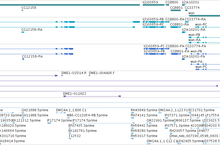Click the EP07435.3prime EST label
The width and height of the screenshot is (220, 145).
point(81,126)
